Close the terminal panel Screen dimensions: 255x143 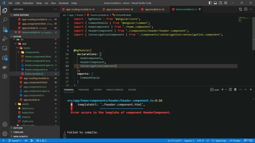click(x=251, y=89)
